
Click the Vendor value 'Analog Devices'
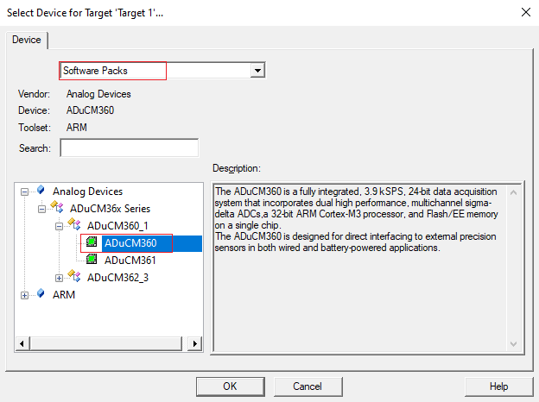click(x=98, y=94)
